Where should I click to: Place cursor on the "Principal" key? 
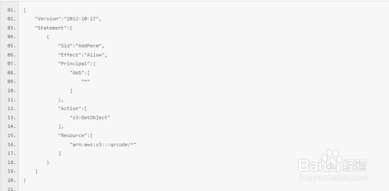pyautogui.click(x=74, y=64)
